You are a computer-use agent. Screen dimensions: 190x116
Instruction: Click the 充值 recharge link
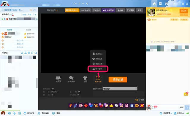(136, 100)
